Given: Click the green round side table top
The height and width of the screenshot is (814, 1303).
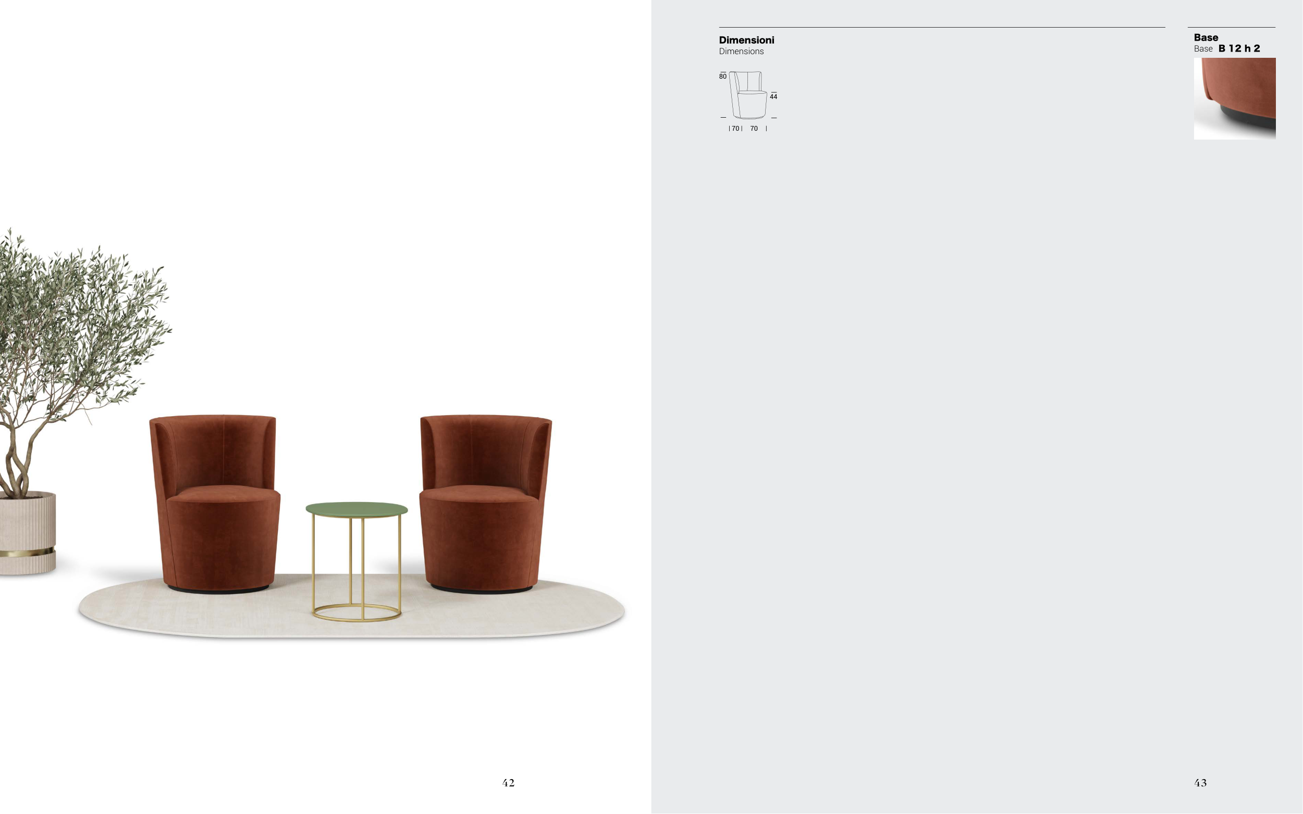Looking at the screenshot, I should point(356,509).
